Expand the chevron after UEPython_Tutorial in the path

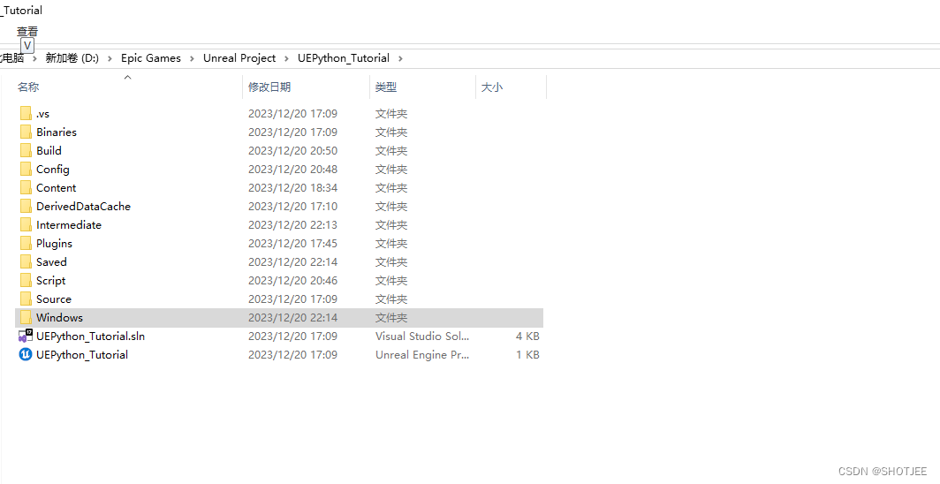(400, 58)
